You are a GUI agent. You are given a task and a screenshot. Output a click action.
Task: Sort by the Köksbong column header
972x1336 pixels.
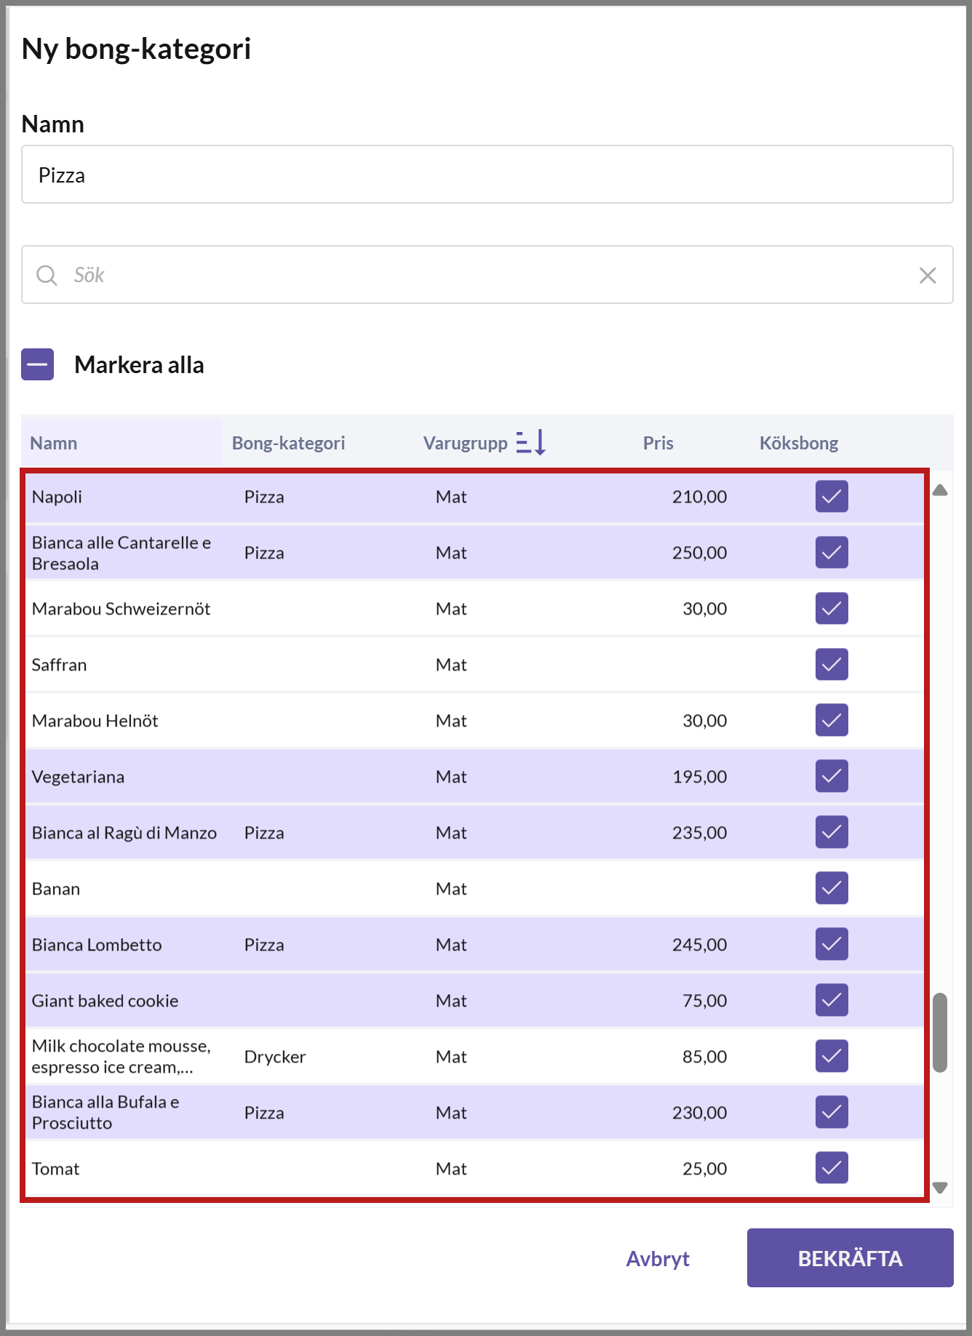click(799, 443)
